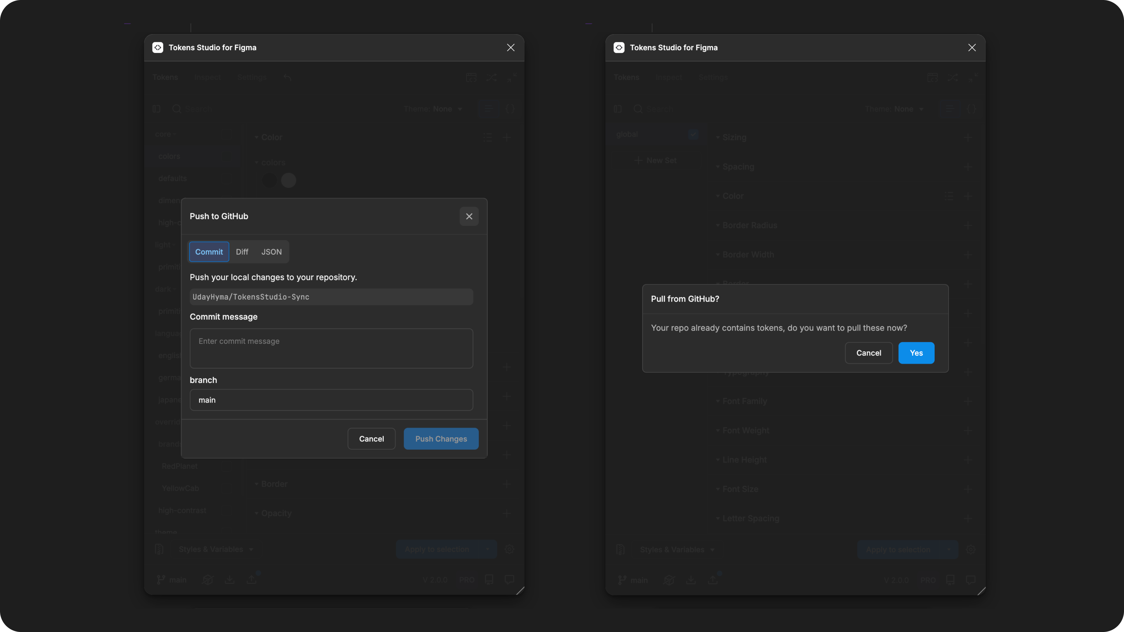Toggle the sidebar panel icon in left window
Screen dimensions: 1124x632
157,109
